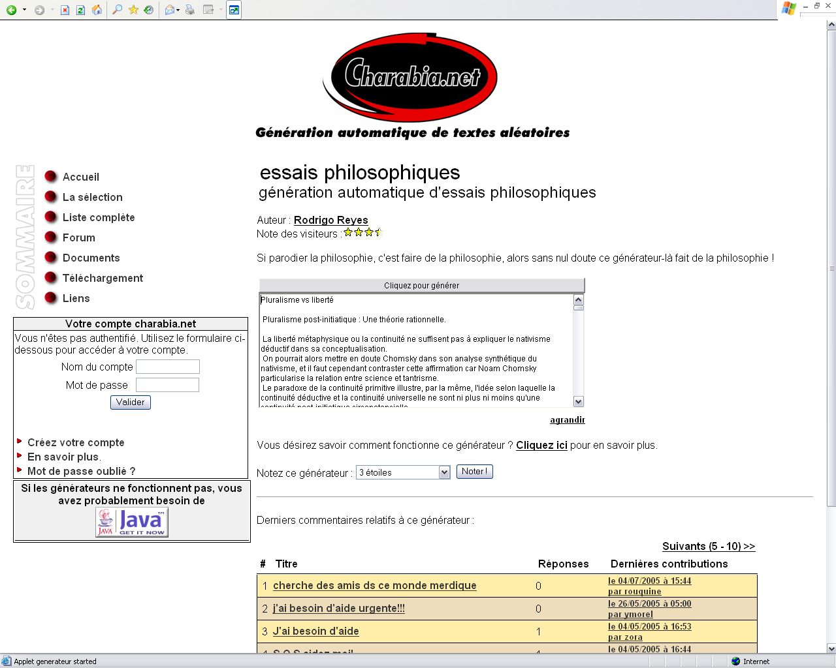Open Téléchargement menu item
This screenshot has height=668, width=836.
point(103,278)
